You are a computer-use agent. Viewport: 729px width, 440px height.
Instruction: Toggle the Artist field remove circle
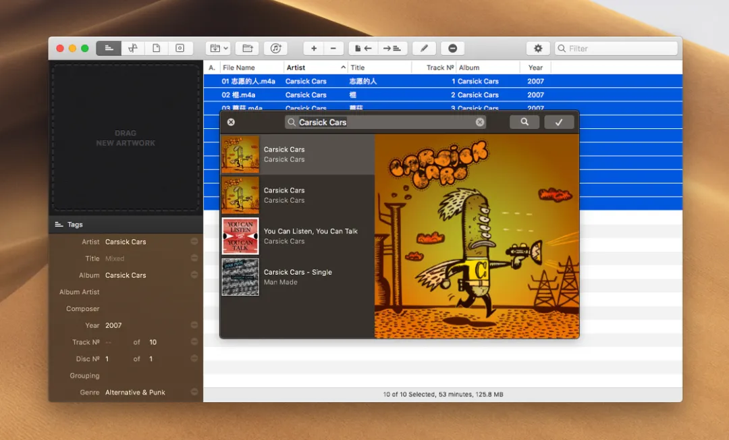pos(194,241)
